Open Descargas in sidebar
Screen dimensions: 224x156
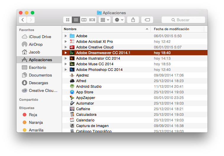point(39,83)
